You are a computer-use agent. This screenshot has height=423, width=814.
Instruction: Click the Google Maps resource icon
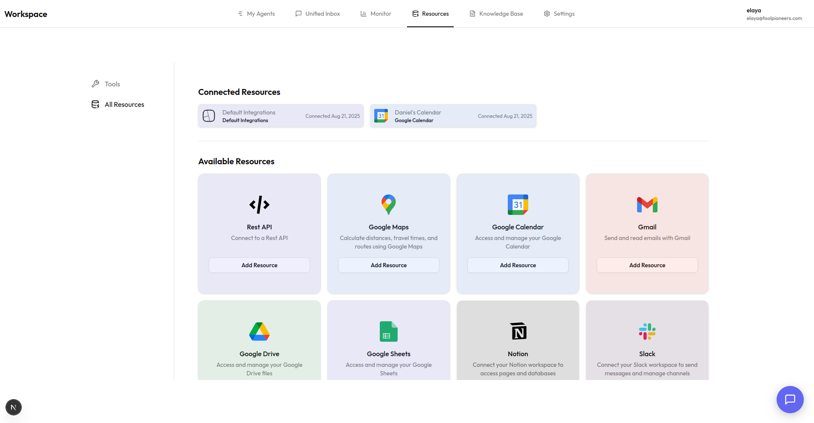click(388, 204)
